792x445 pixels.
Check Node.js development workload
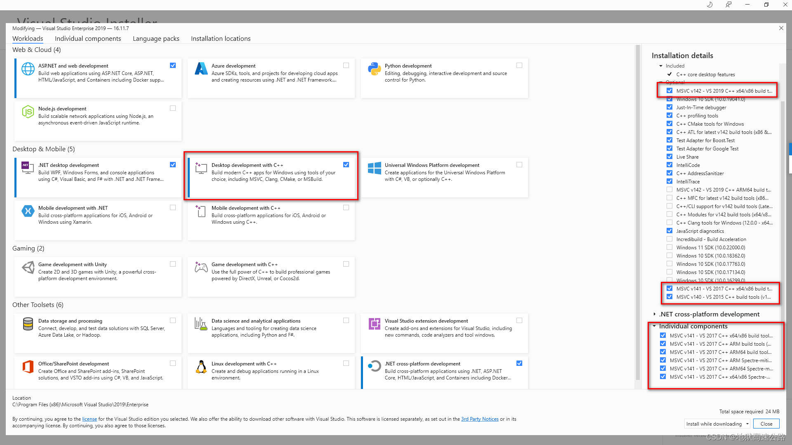pos(173,108)
